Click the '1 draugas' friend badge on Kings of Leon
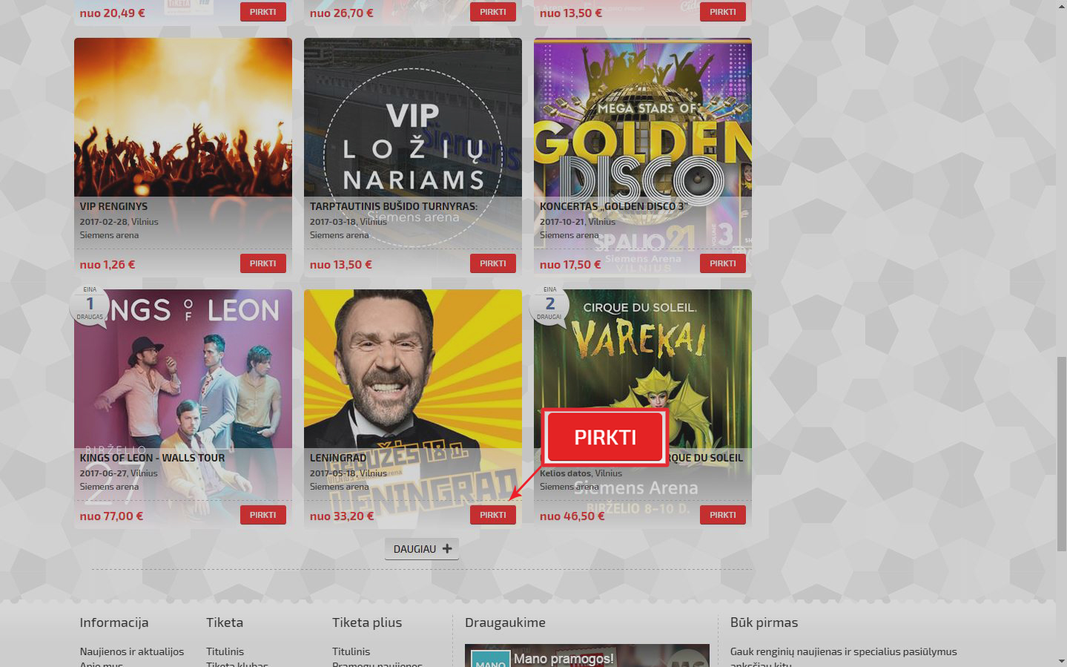The width and height of the screenshot is (1067, 667). [x=90, y=304]
